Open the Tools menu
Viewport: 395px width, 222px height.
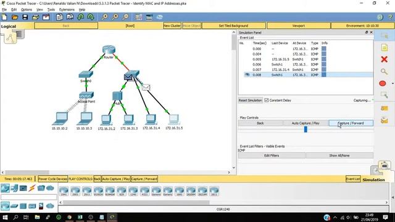[x=51, y=10]
